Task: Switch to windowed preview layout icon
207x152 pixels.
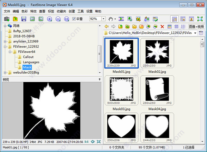Action: pos(183,19)
